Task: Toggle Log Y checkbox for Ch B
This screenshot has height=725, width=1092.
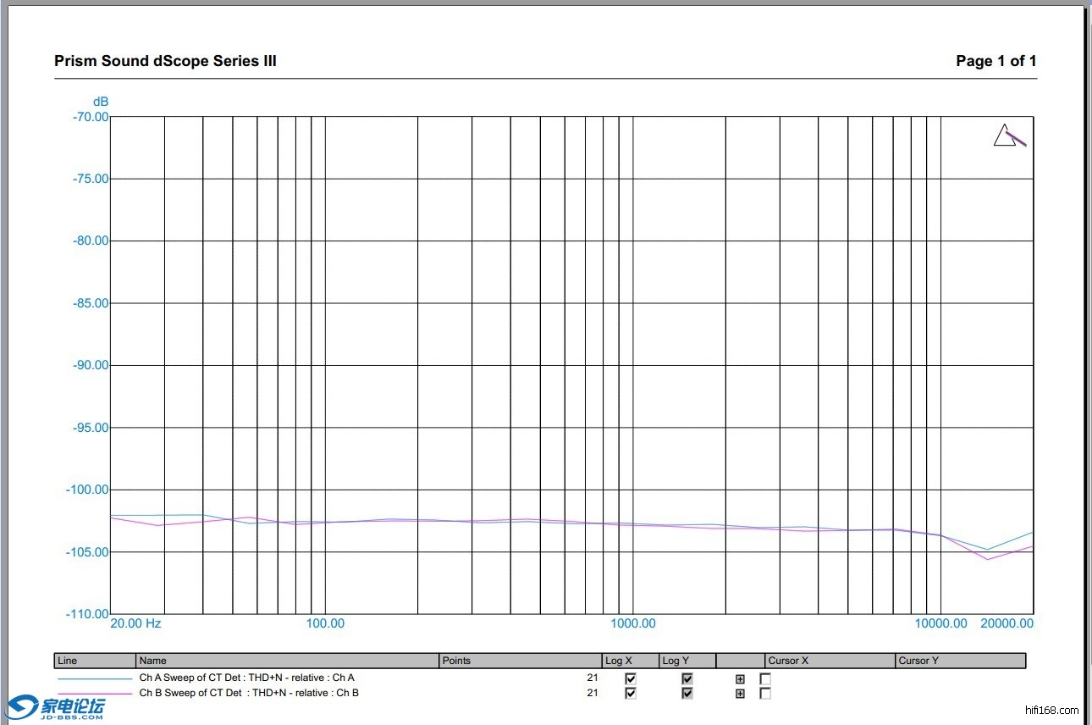Action: point(687,694)
